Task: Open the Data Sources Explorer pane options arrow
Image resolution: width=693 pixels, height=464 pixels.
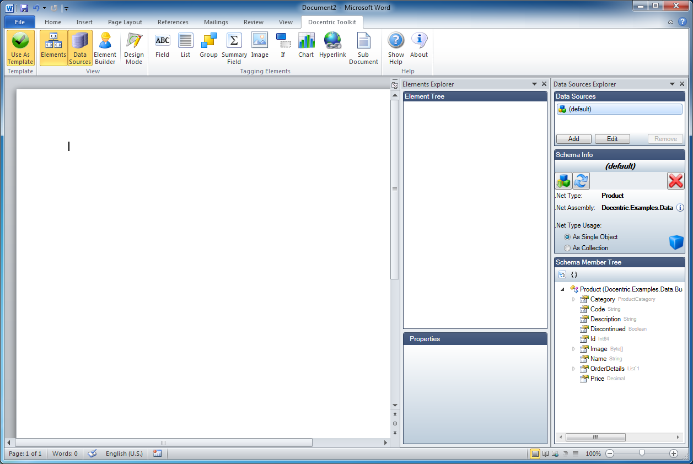Action: click(672, 84)
